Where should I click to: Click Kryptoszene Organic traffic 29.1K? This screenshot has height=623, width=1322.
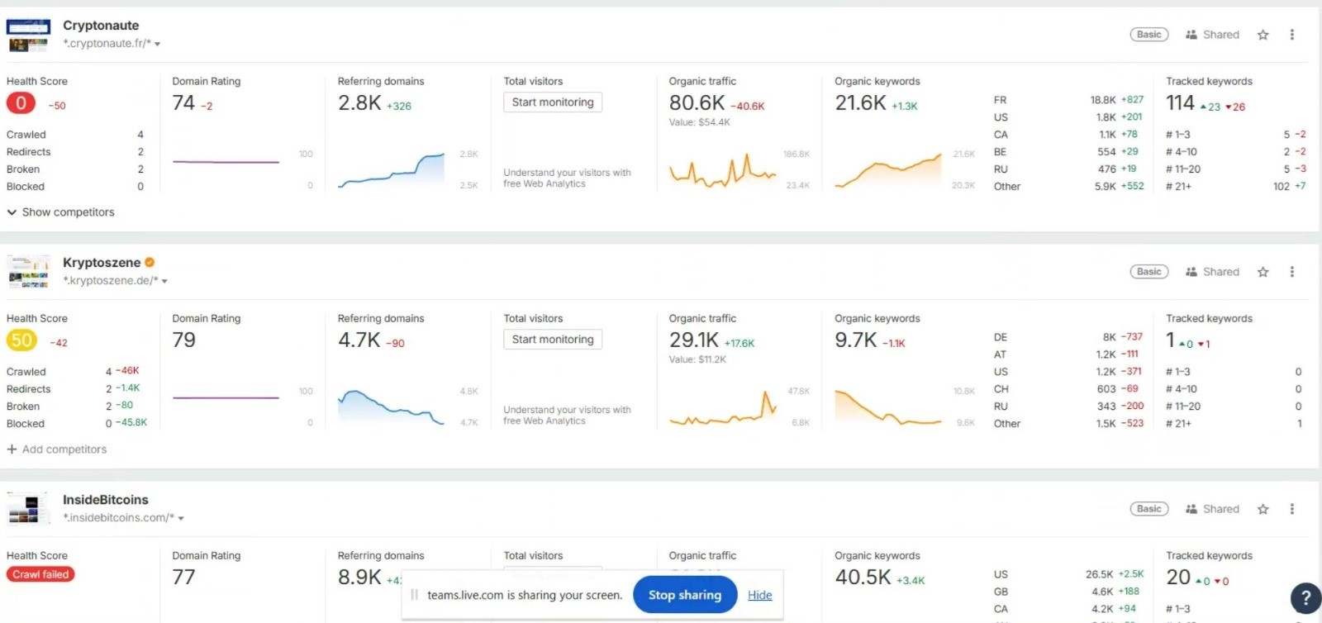tap(694, 340)
